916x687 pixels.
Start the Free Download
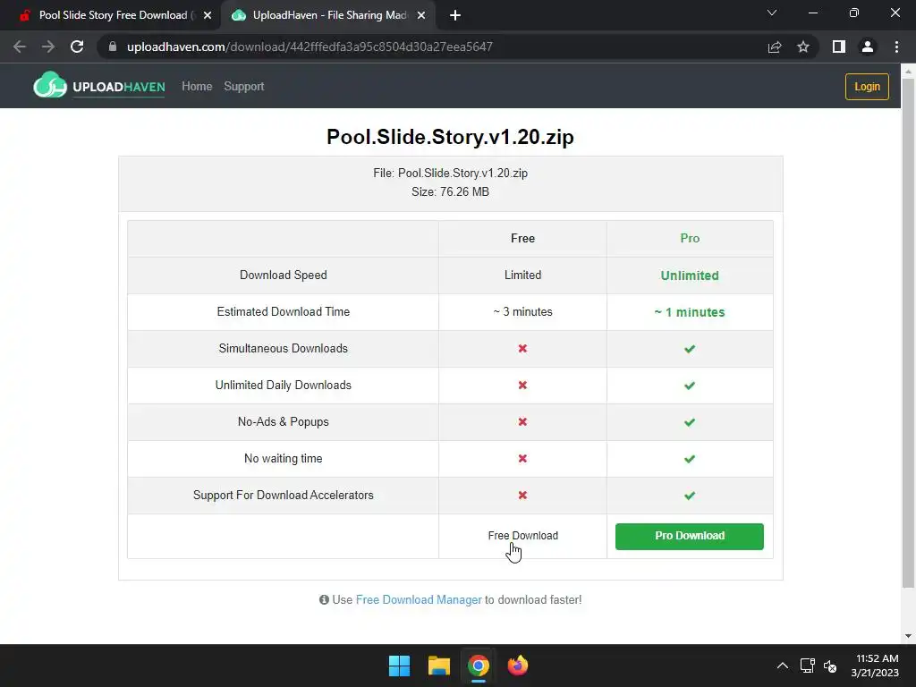click(522, 536)
